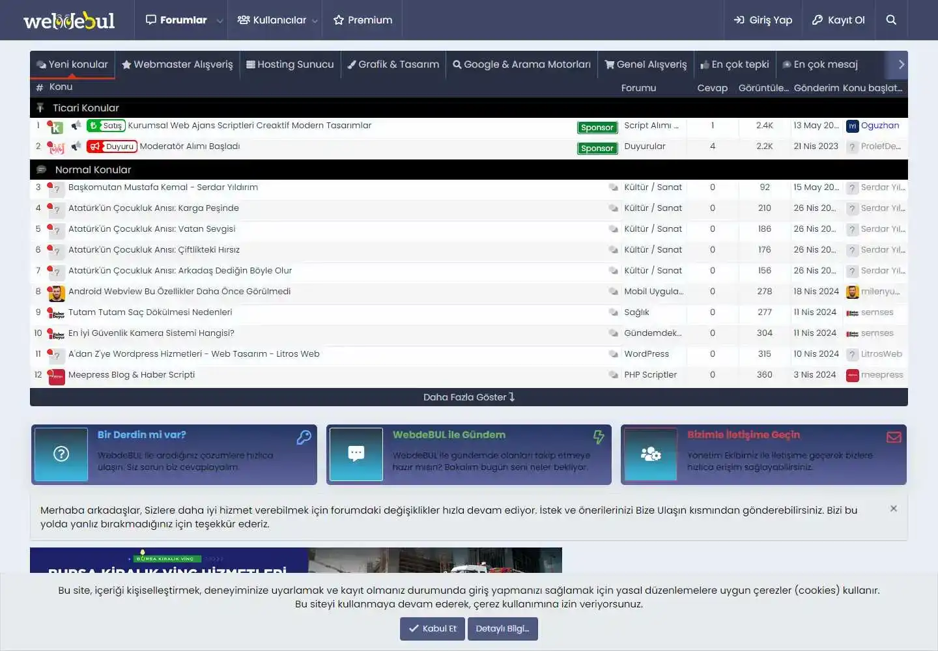Click the users-gear tile icon
This screenshot has height=651, width=938.
(651, 454)
